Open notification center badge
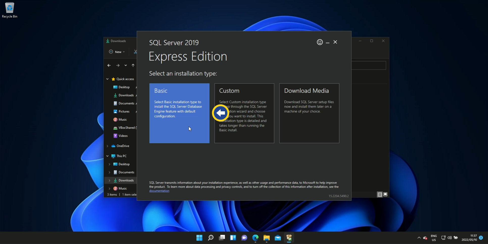This screenshot has width=488, height=244. point(481,238)
